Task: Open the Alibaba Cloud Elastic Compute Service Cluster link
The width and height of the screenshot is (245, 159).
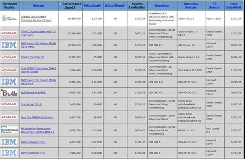Action: pos(35,19)
